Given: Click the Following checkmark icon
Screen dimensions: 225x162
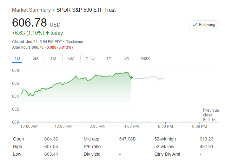Looking at the screenshot, I should coord(195,25).
